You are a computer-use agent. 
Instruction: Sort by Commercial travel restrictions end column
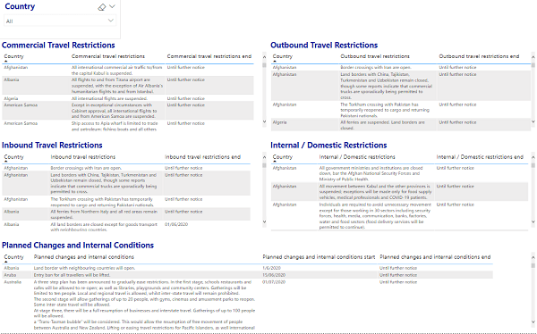tap(209, 56)
